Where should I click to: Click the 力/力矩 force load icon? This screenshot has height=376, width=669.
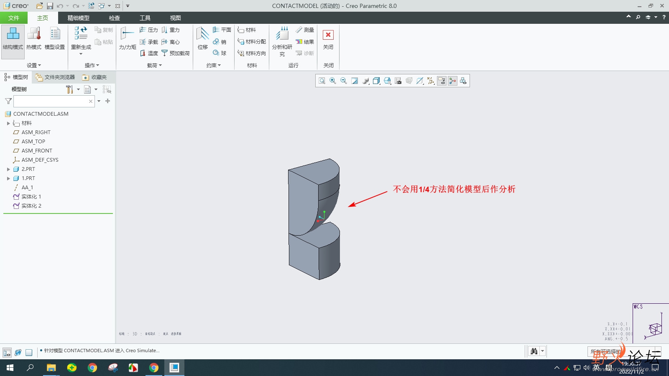127,38
